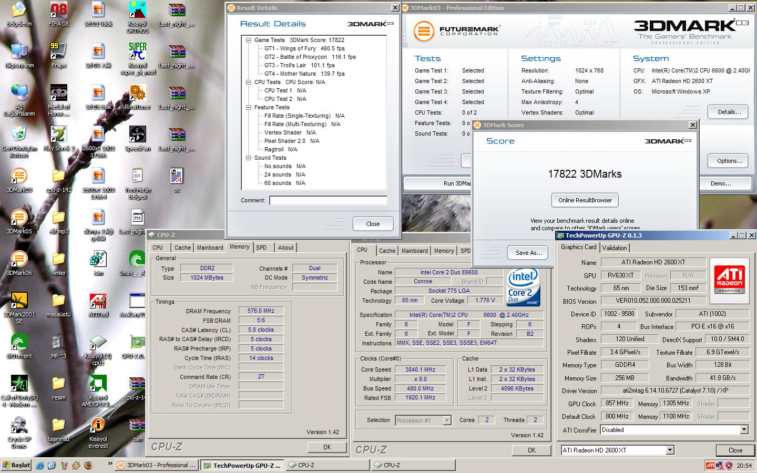757x473 pixels.
Task: Open the 3DMark03 desktop icon
Action: [x=19, y=180]
